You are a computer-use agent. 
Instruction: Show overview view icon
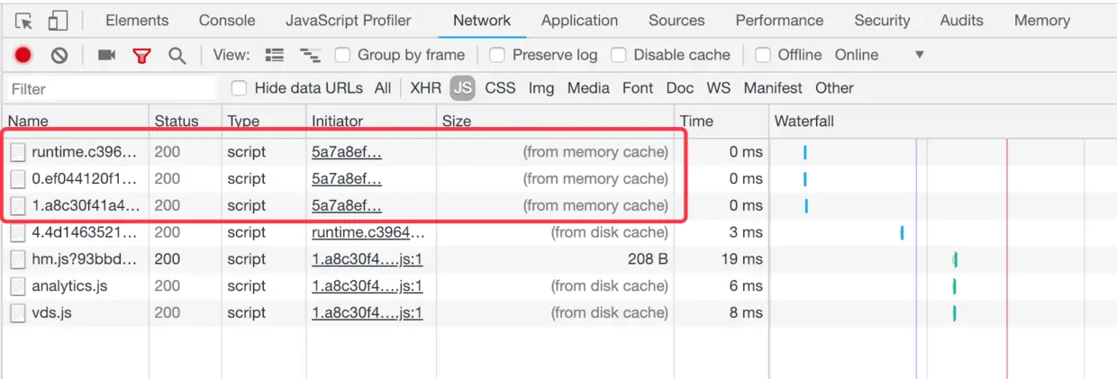coord(310,56)
